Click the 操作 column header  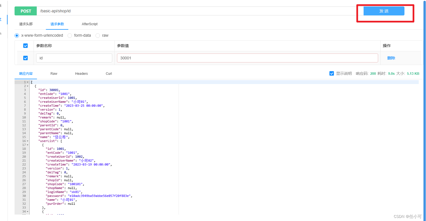click(387, 46)
